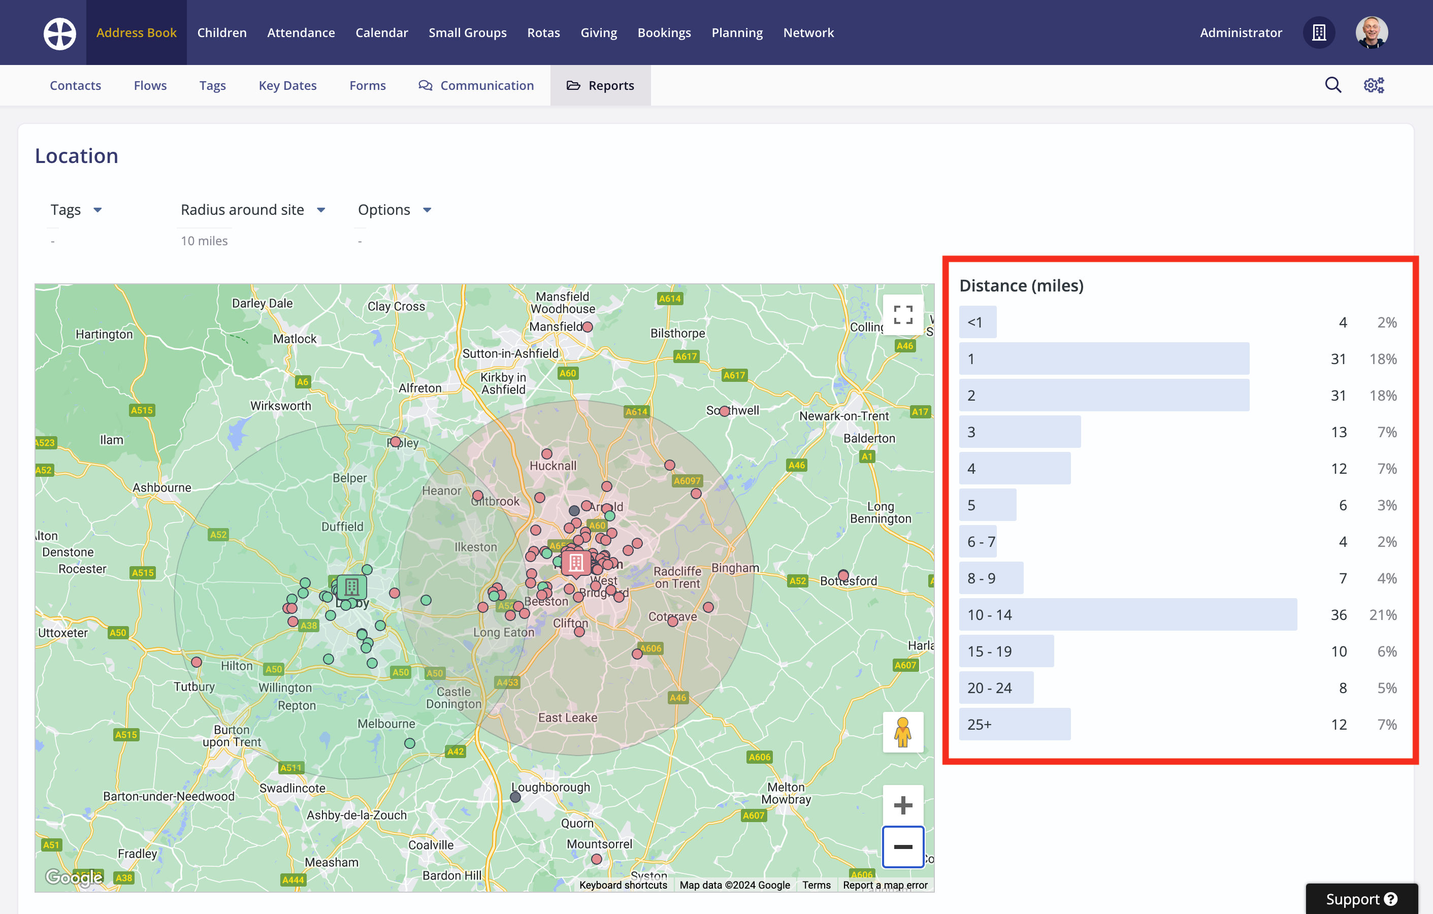Toggle fullscreen map view
1433x914 pixels.
[903, 315]
